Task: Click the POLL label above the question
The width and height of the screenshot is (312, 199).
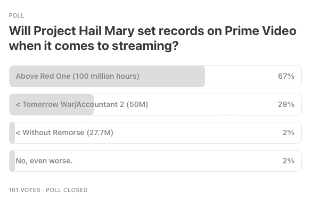Action: coord(17,15)
